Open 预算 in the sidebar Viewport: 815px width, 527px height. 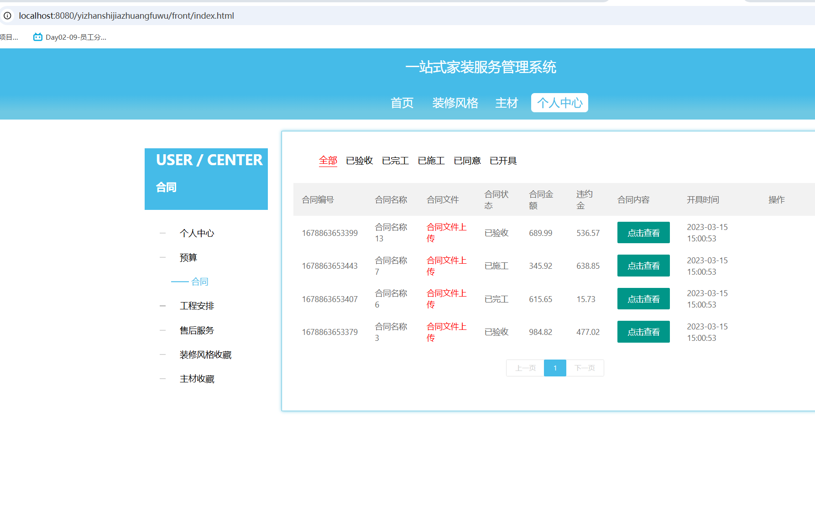click(x=188, y=257)
